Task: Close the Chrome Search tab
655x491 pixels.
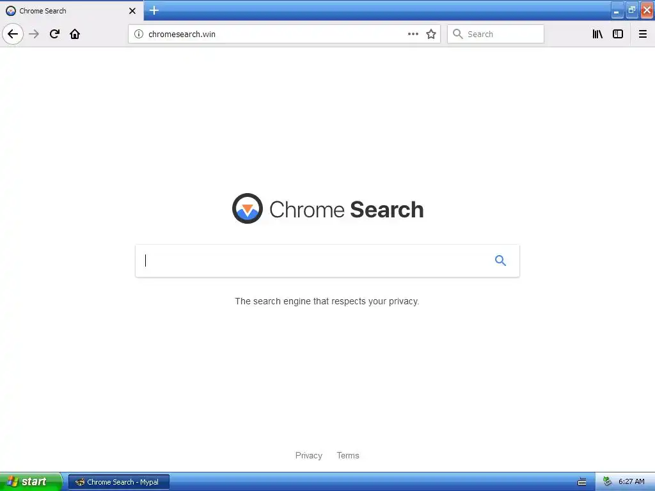Action: pos(132,11)
